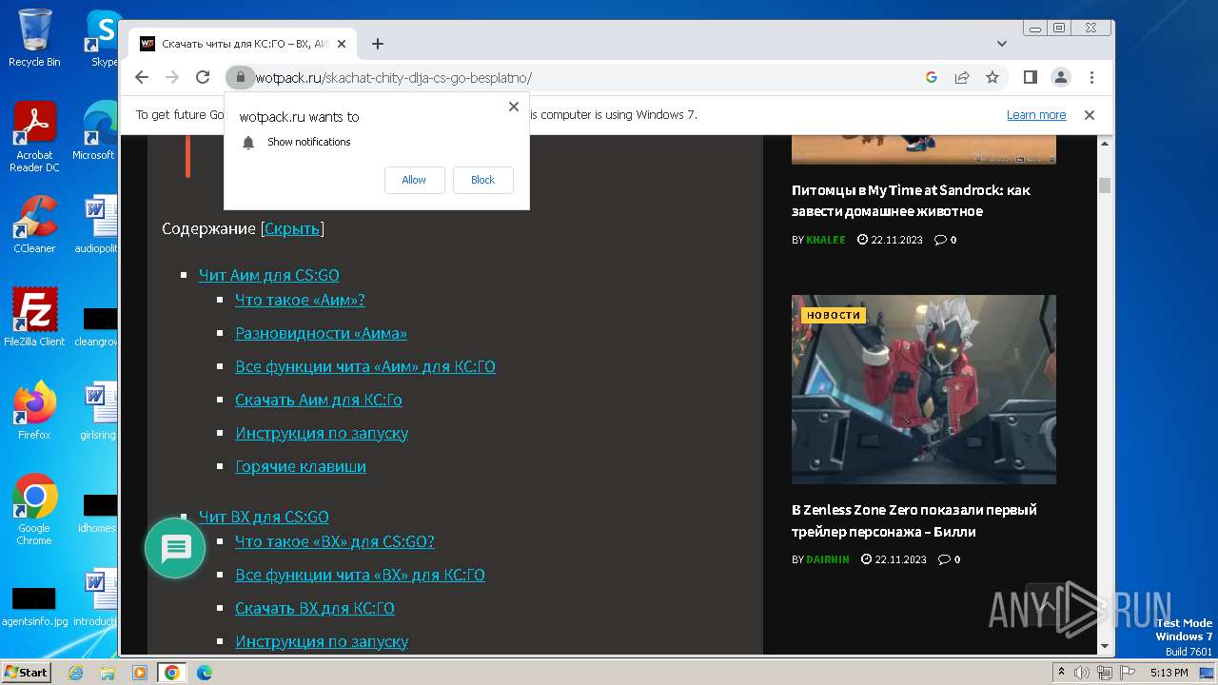The image size is (1218, 685).
Task: Open Скачать ВХ для КС:ГО link
Action: 315,608
